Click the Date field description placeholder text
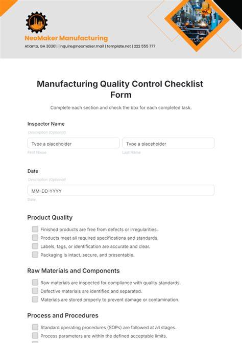Image resolution: width=242 pixels, height=343 pixels. (x=47, y=179)
